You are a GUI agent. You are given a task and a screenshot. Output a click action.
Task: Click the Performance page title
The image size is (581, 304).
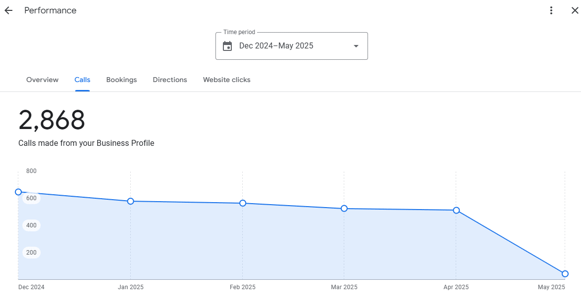coord(51,10)
